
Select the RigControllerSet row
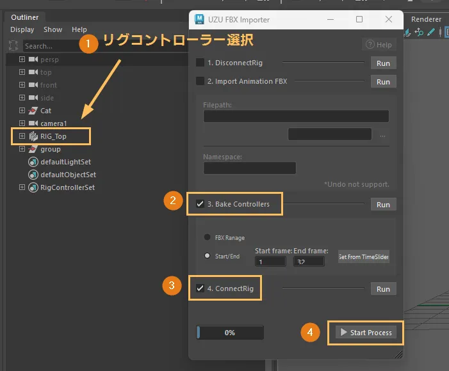click(68, 187)
